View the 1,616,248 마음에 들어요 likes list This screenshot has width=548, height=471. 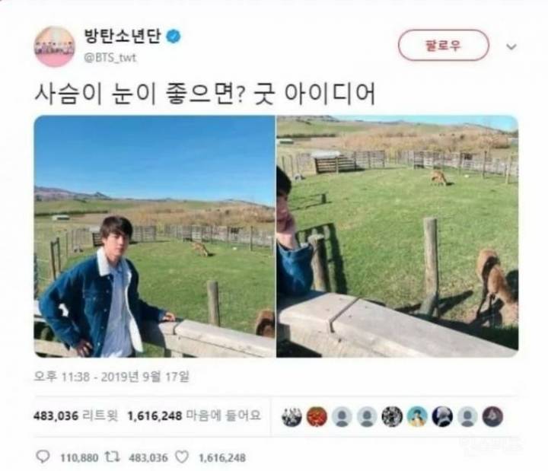point(194,415)
